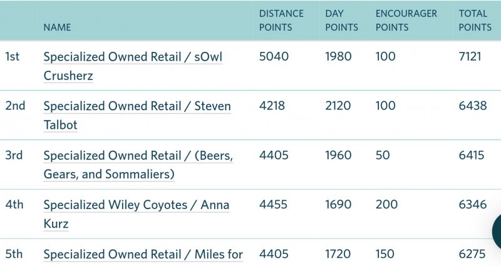Screen dimensions: 501x266
Task: Select the 3rd place rank cell
Action: click(14, 155)
